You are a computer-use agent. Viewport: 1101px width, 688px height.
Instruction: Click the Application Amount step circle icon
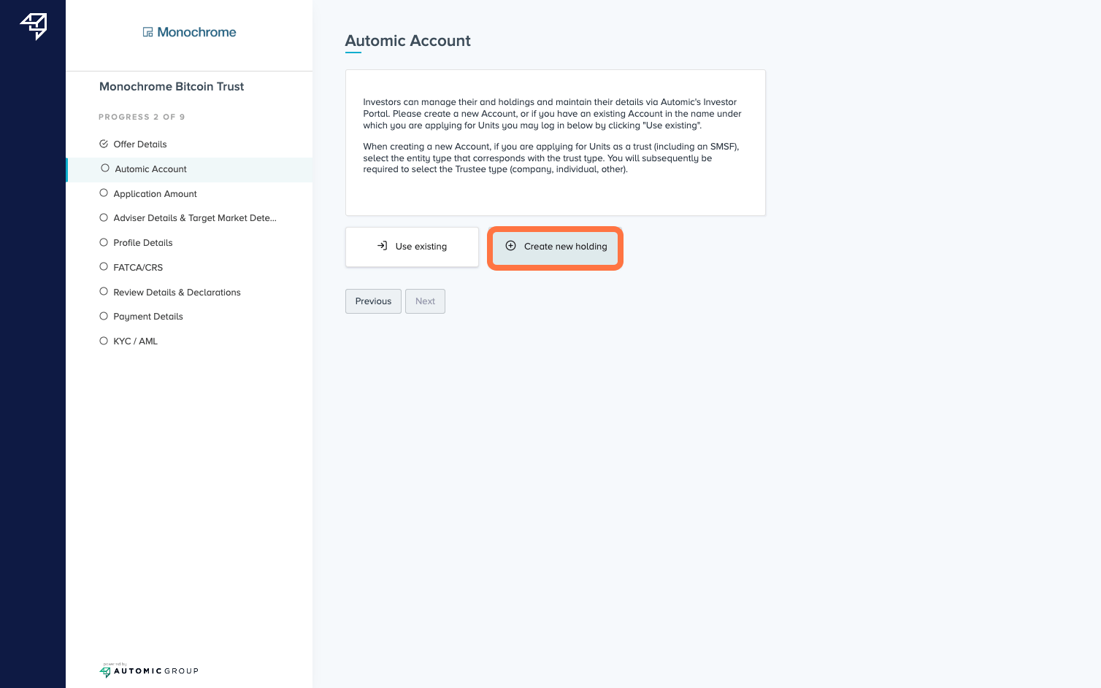[104, 193]
